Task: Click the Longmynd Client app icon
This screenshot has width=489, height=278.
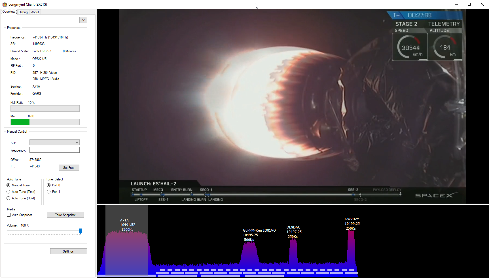Action: click(5, 4)
